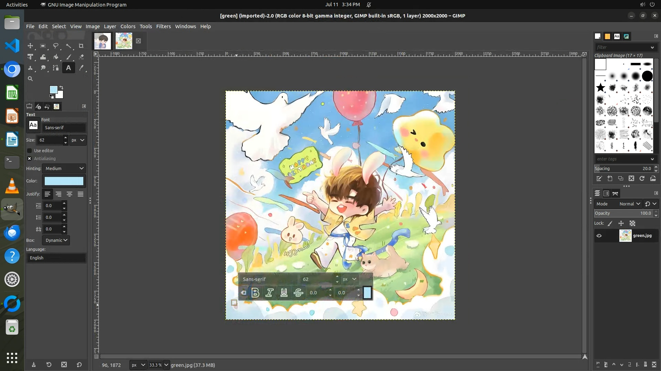Select the Bucket Fill tool
Screen dimensions: 661x371
56,57
